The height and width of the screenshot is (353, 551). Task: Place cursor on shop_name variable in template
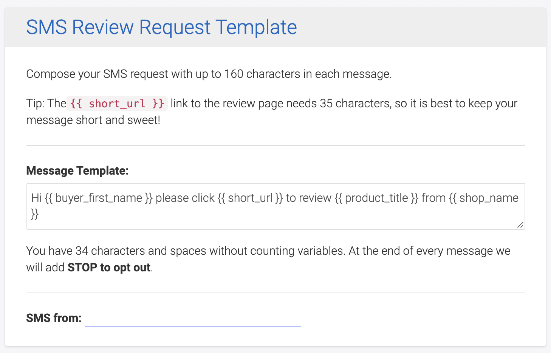(x=488, y=198)
